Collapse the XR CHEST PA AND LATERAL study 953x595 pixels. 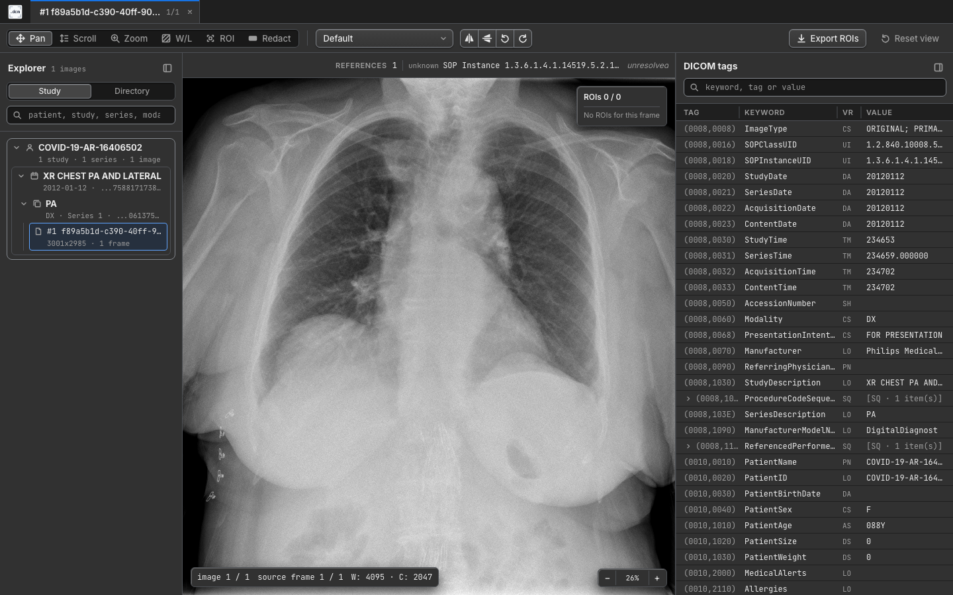tap(21, 176)
